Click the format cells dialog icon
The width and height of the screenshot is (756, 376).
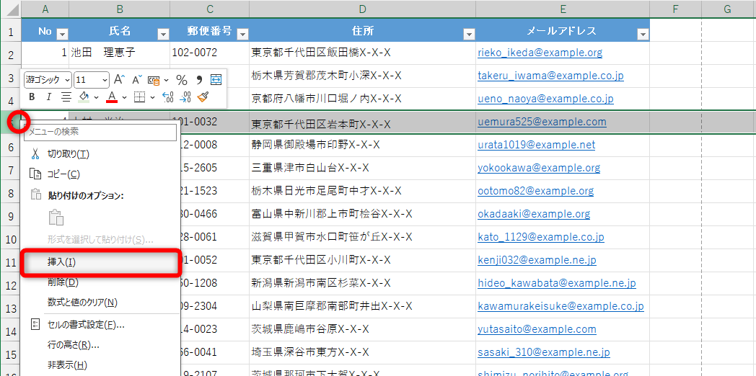(35, 324)
